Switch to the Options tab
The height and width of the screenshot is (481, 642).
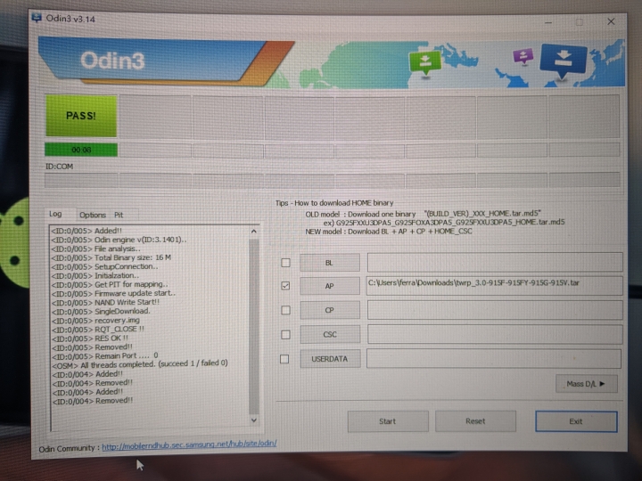(x=93, y=215)
